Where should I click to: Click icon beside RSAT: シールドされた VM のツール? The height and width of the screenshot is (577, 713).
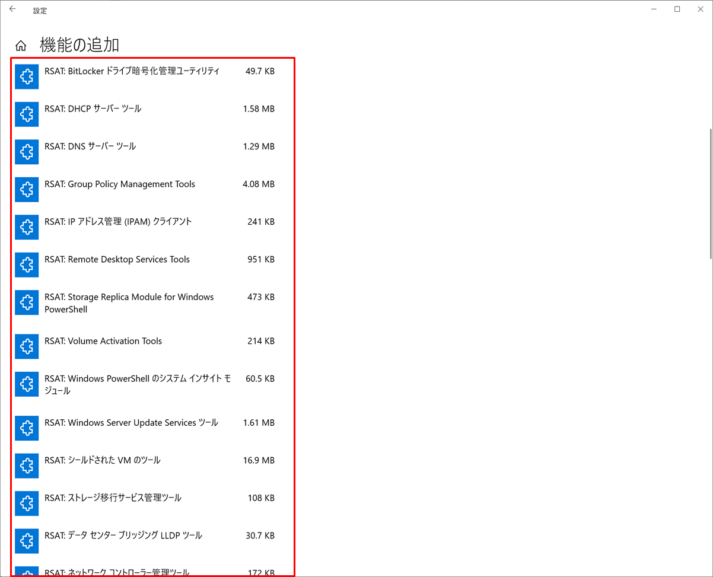pyautogui.click(x=27, y=466)
